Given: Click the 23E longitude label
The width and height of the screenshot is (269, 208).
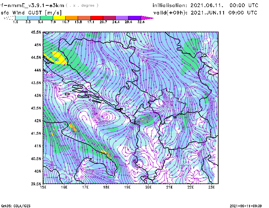Looking at the screenshot, I should [212, 187].
